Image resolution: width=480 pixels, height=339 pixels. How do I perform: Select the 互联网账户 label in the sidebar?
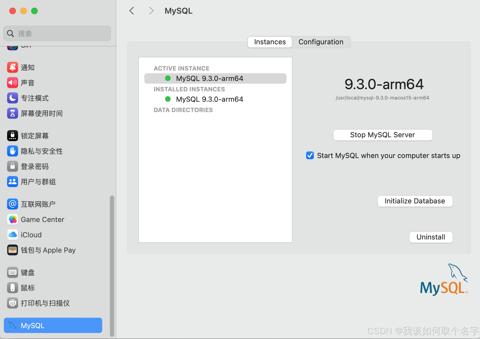point(38,204)
